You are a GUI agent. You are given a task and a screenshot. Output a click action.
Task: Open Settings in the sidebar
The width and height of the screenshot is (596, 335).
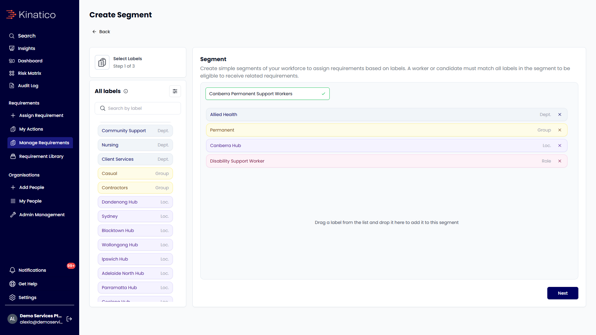23,297
